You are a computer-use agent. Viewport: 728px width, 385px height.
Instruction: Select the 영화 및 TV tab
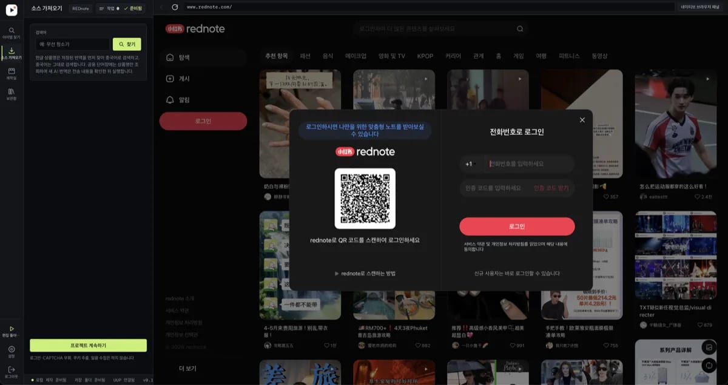(391, 56)
